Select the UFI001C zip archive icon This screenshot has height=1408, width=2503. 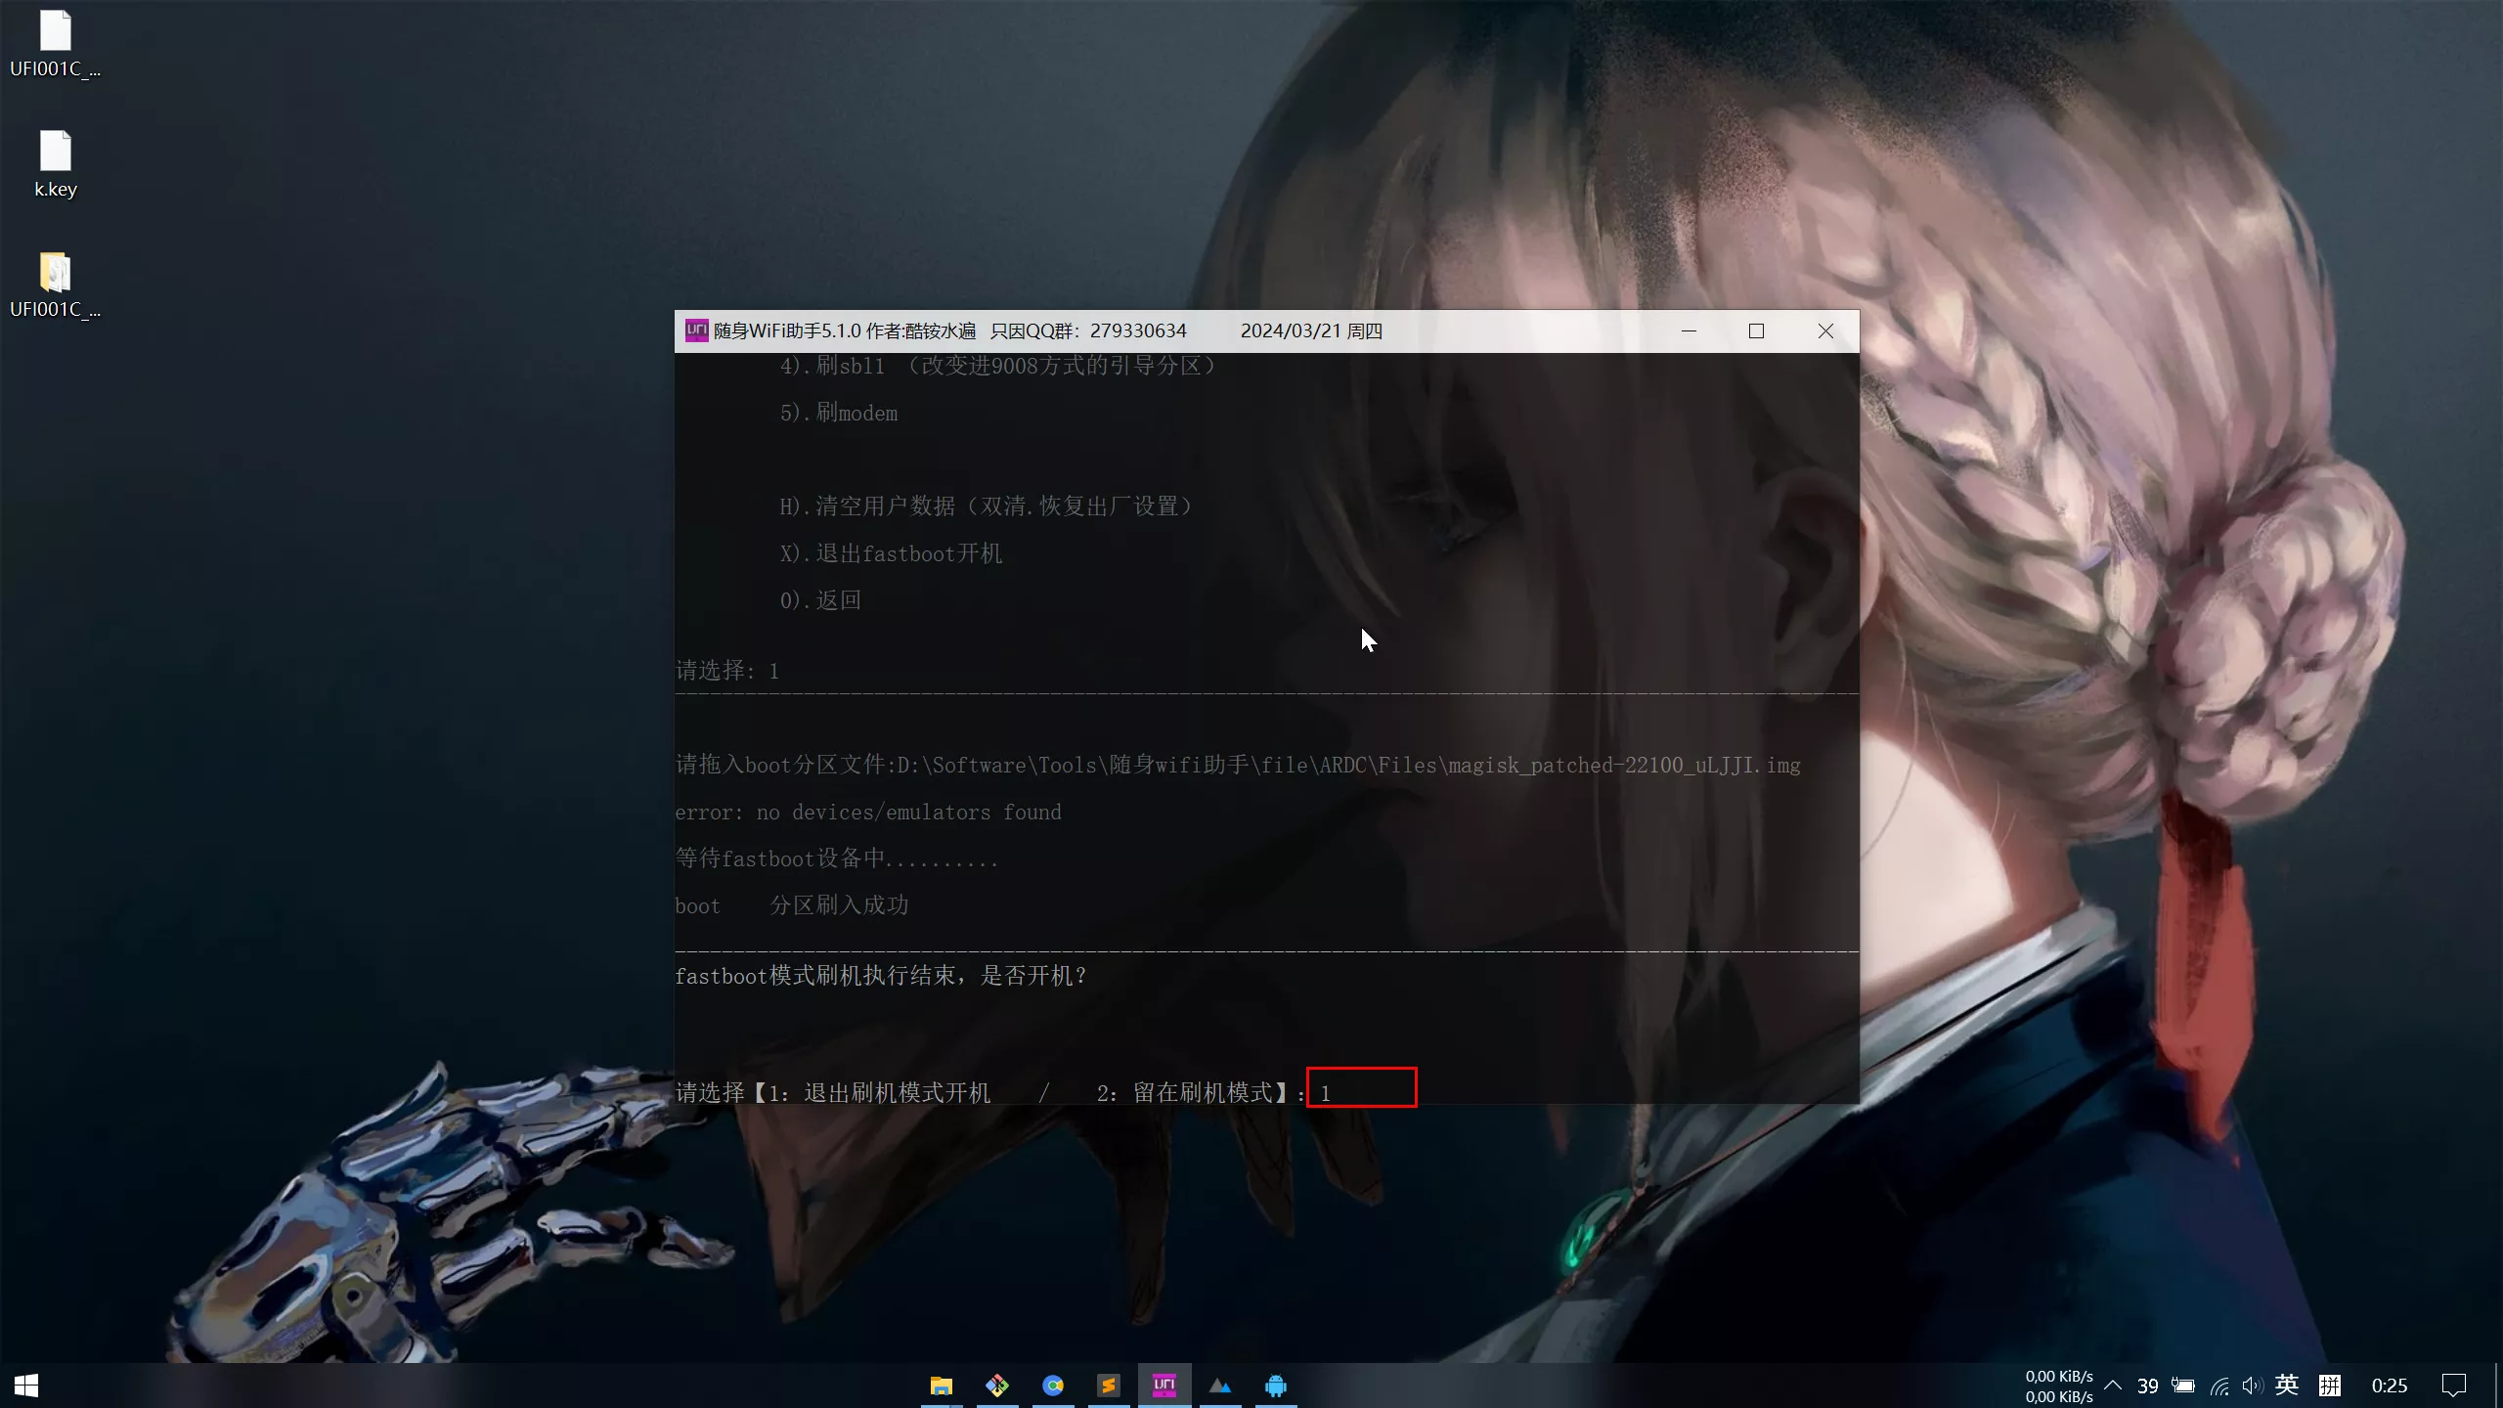[56, 285]
